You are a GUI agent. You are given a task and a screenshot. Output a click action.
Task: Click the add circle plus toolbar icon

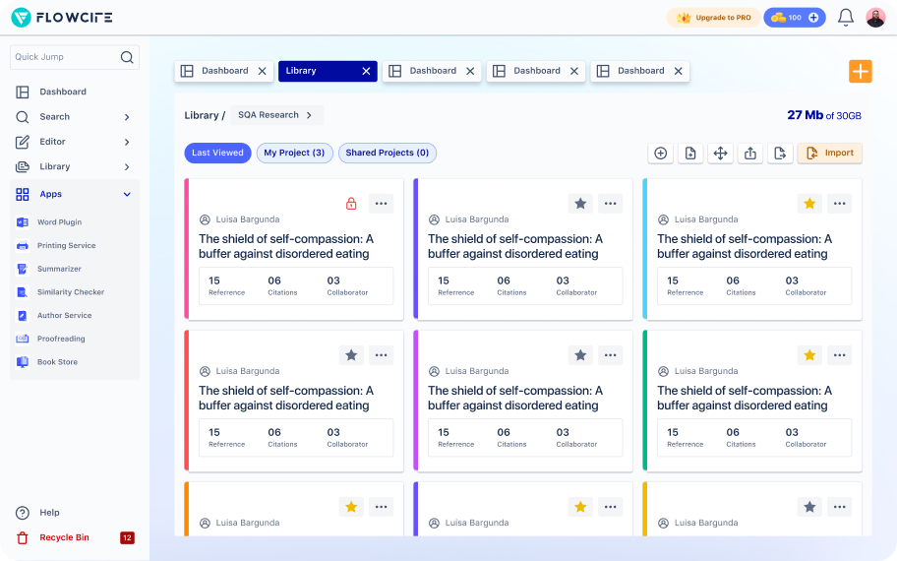[661, 153]
